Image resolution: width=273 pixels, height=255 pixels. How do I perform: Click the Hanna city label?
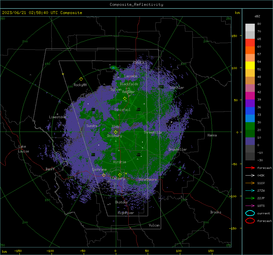coord(212,135)
